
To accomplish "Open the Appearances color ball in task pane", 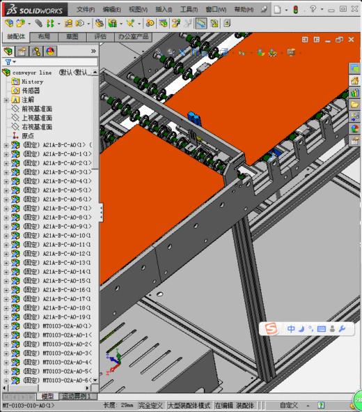I will pyautogui.click(x=354, y=129).
